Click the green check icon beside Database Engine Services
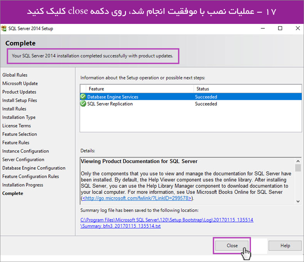 (83, 96)
